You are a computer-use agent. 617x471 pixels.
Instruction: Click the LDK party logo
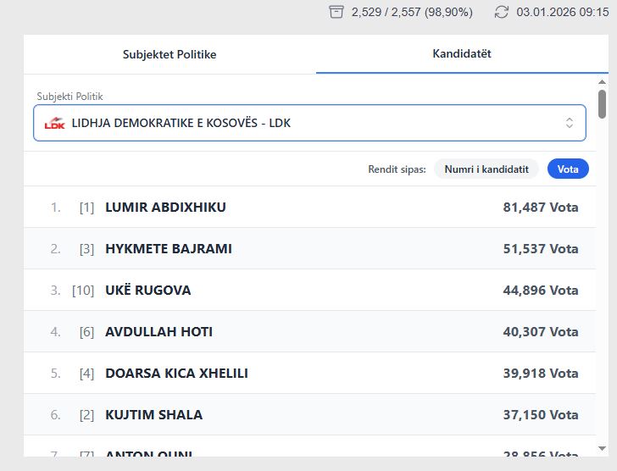[54, 123]
